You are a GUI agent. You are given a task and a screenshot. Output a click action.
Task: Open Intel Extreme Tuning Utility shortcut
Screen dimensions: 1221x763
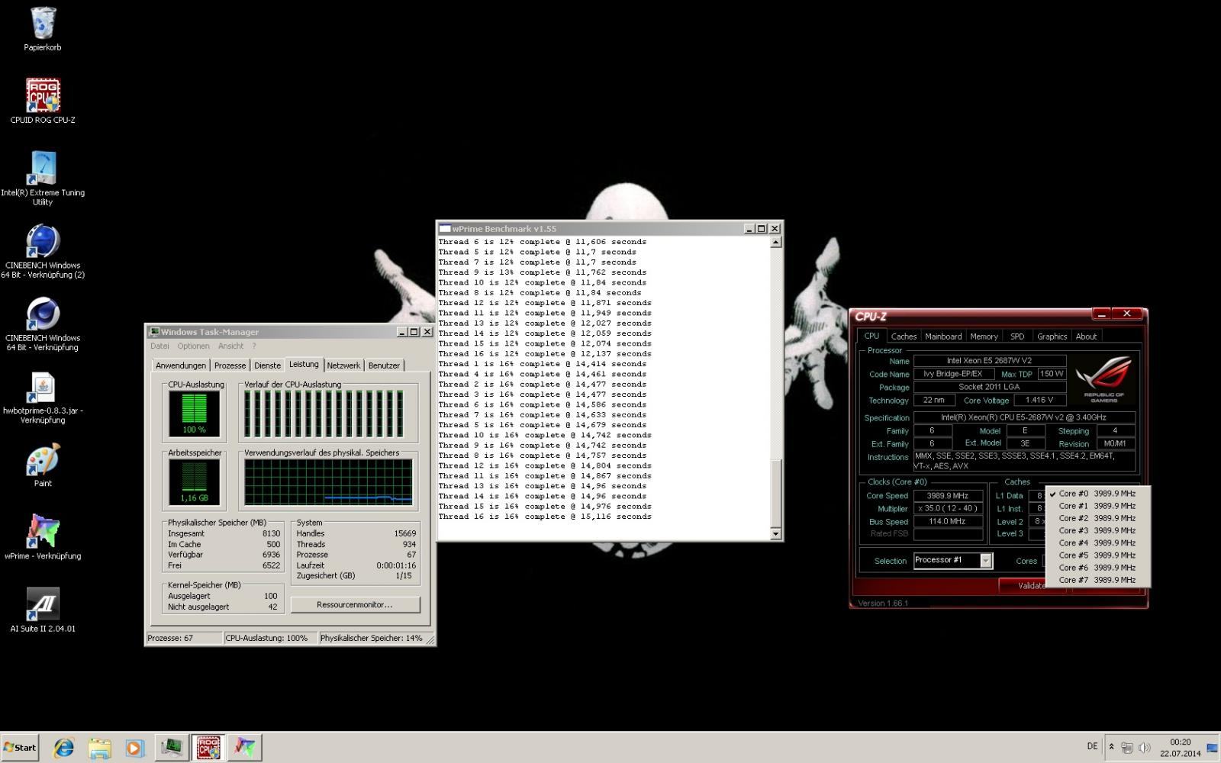click(x=43, y=178)
